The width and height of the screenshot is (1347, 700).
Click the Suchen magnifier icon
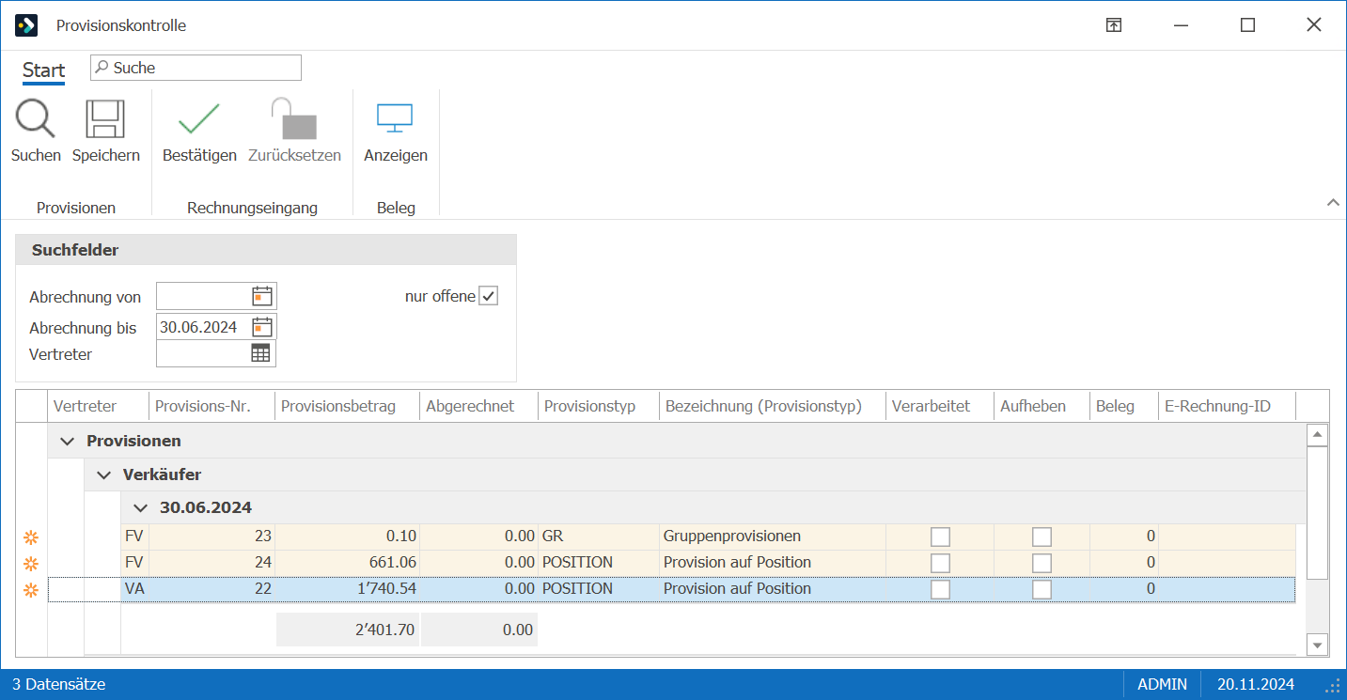36,119
